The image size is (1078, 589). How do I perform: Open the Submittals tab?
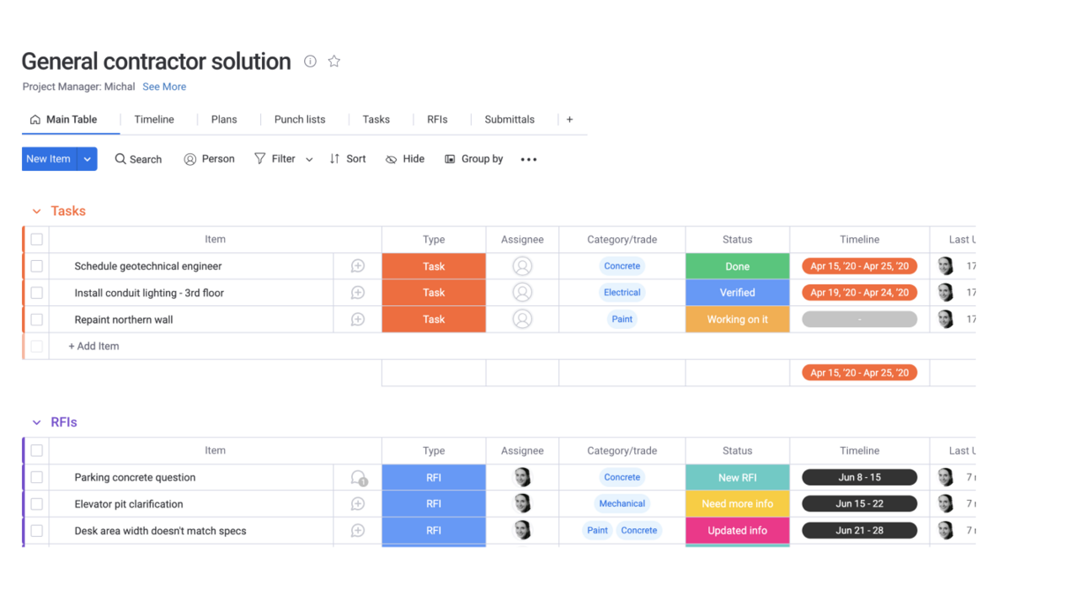[510, 119]
